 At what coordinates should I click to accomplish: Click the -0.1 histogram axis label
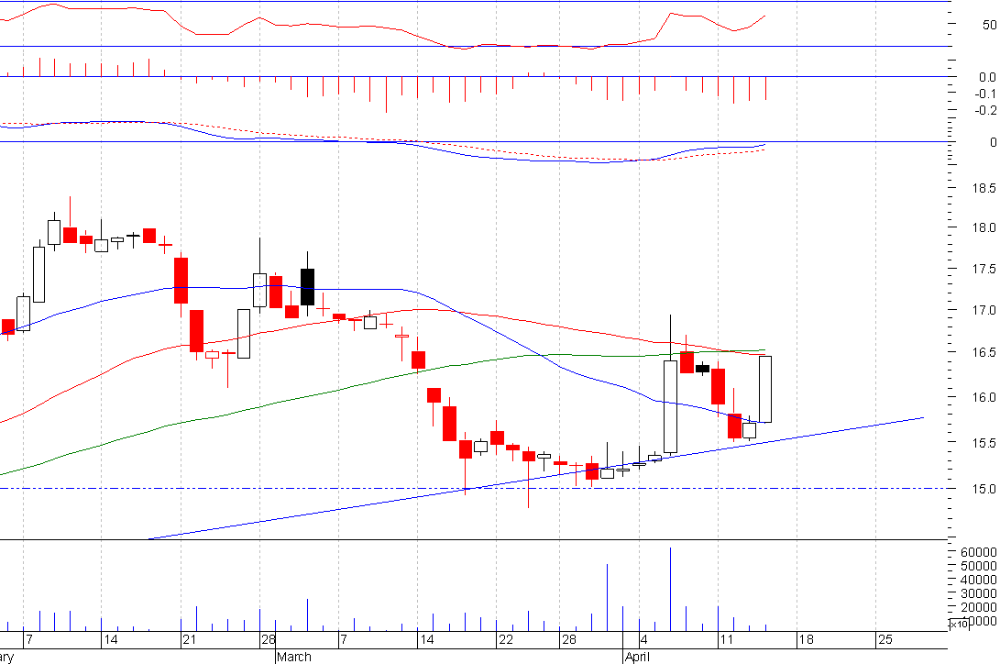coord(985,94)
